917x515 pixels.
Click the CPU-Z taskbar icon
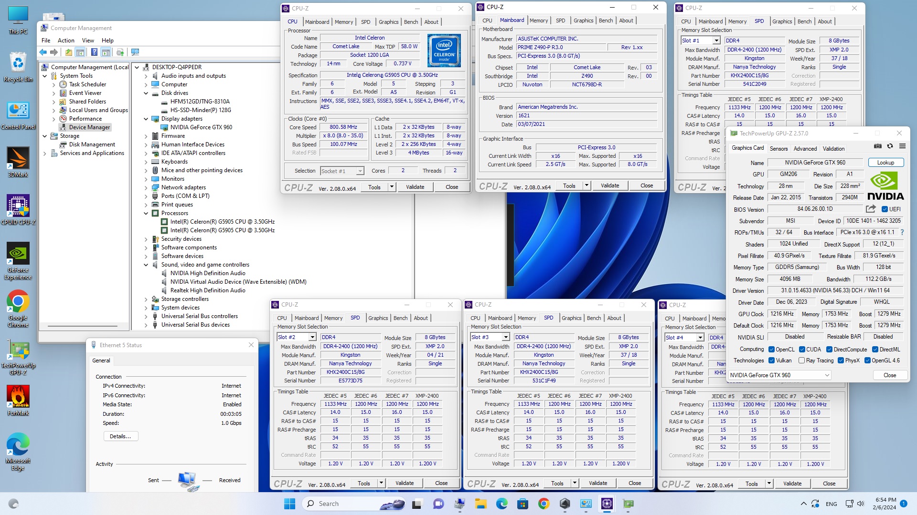607,504
